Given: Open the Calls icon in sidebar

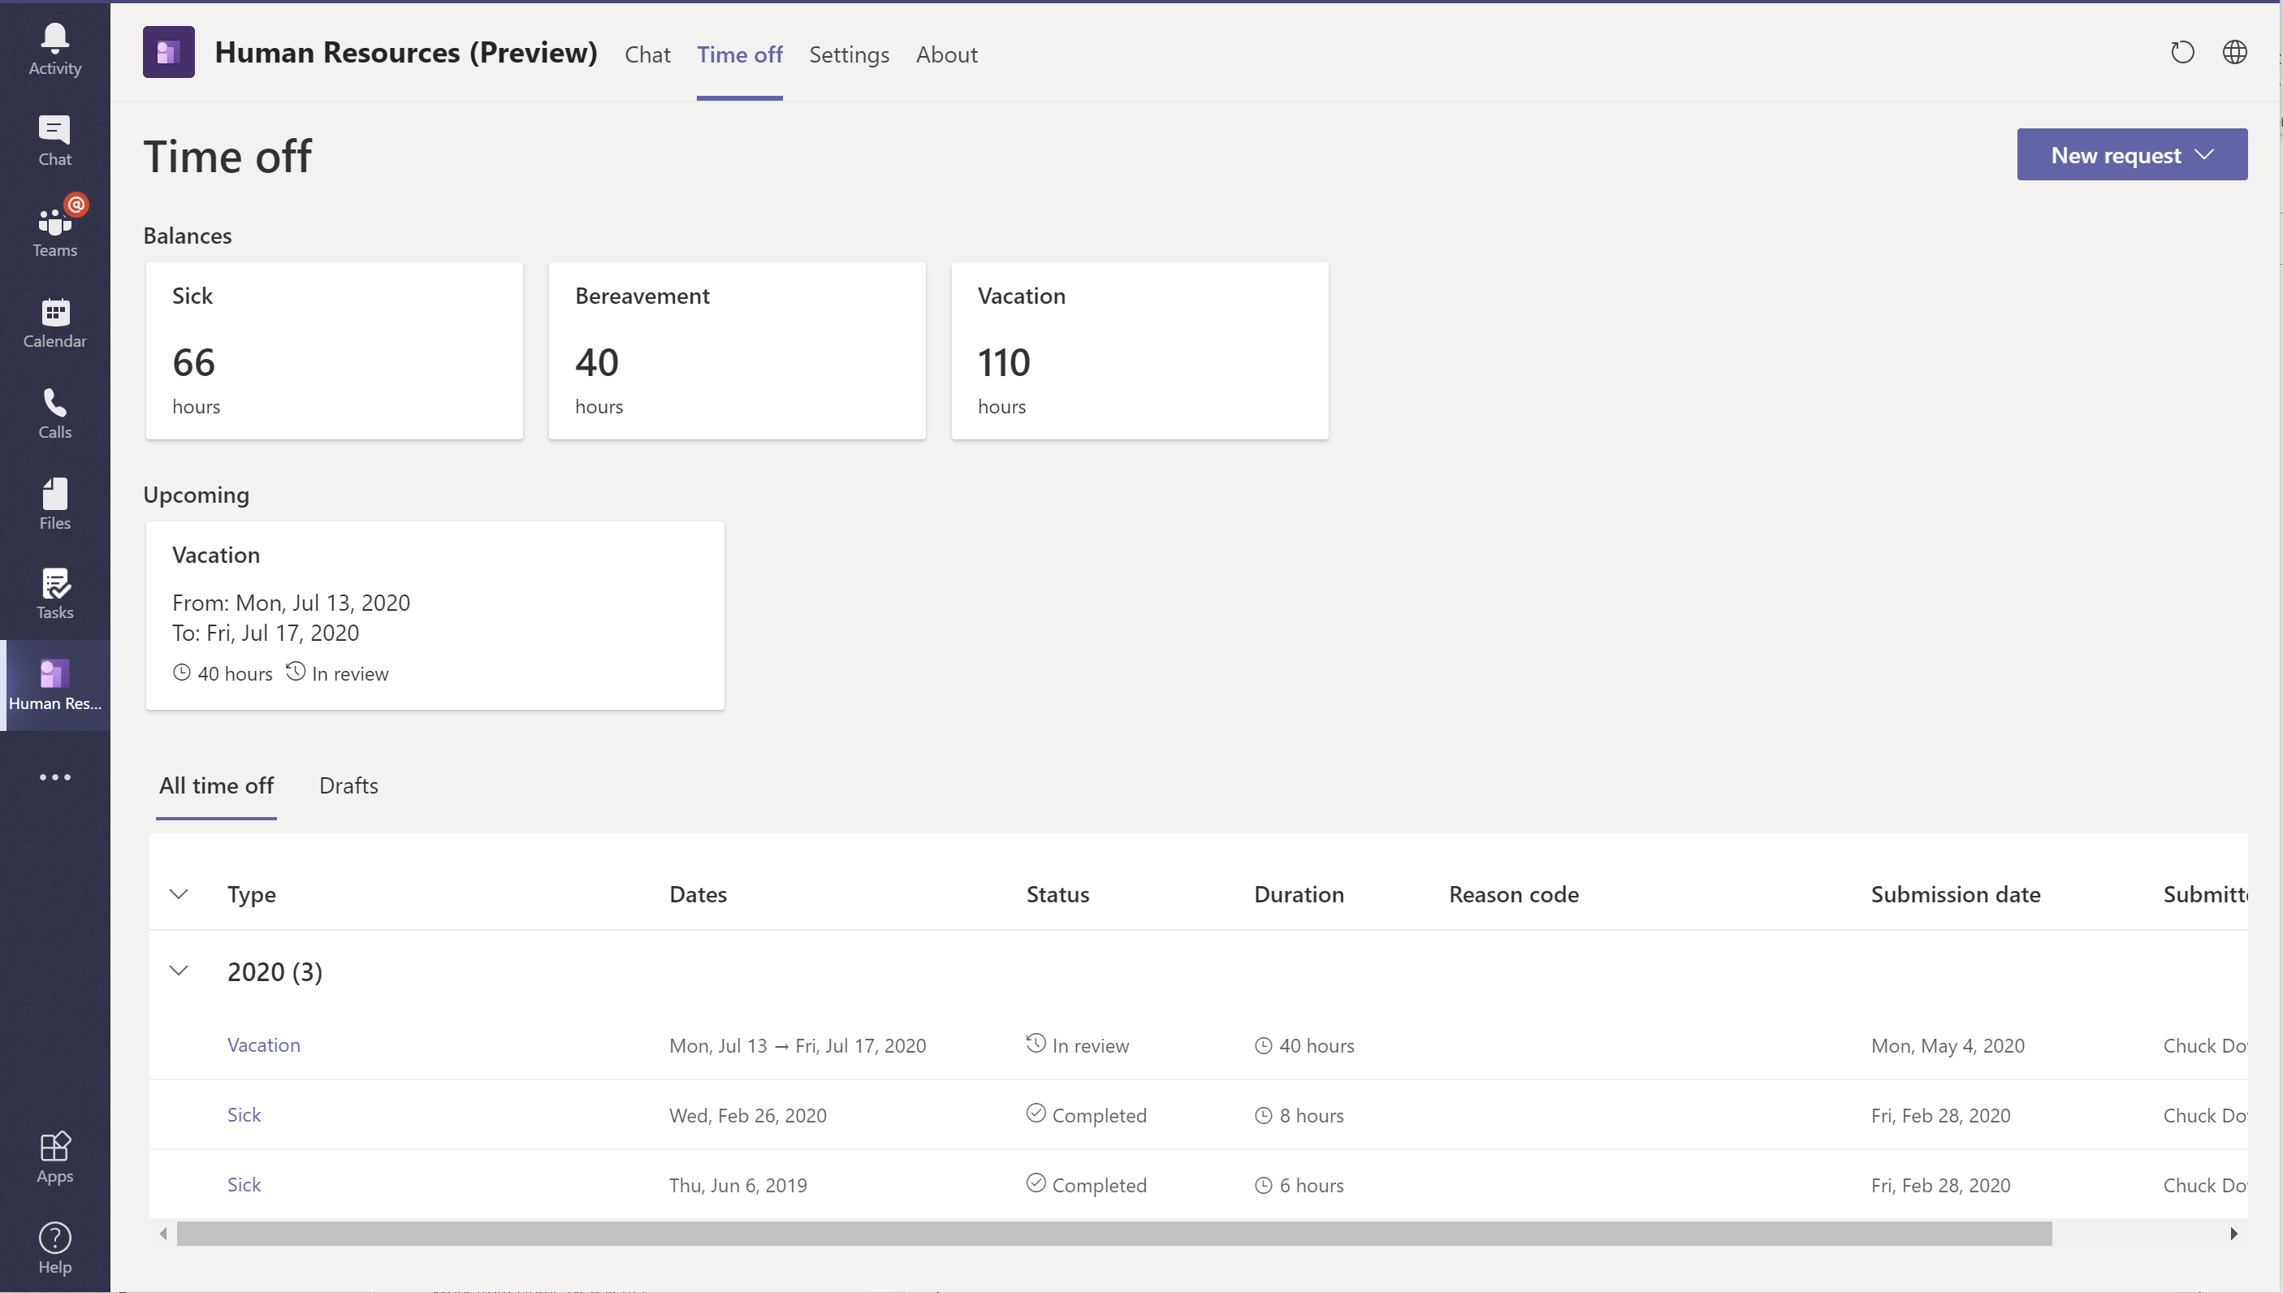Looking at the screenshot, I should [55, 411].
